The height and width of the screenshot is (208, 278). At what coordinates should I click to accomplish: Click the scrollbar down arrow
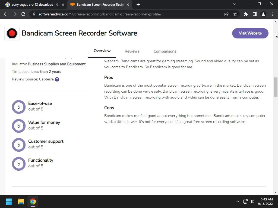pyautogui.click(x=276, y=193)
